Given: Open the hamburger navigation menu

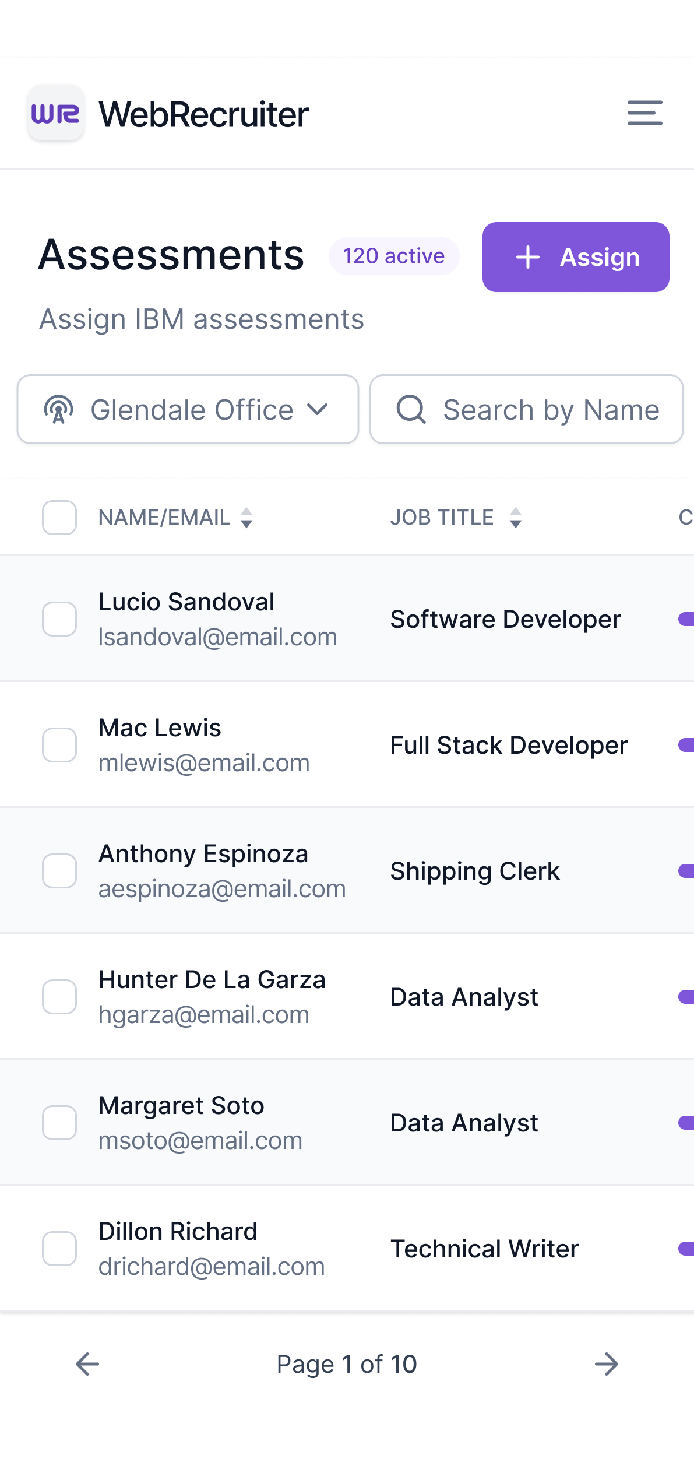Looking at the screenshot, I should [644, 113].
